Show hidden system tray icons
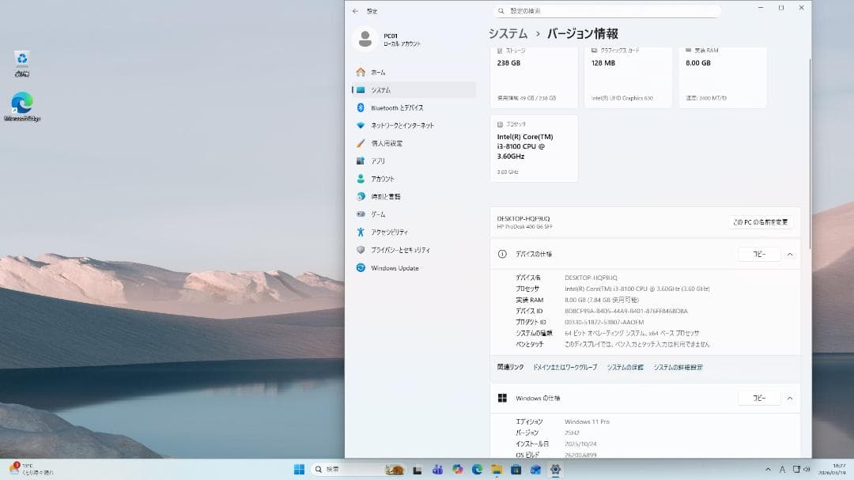 [768, 469]
